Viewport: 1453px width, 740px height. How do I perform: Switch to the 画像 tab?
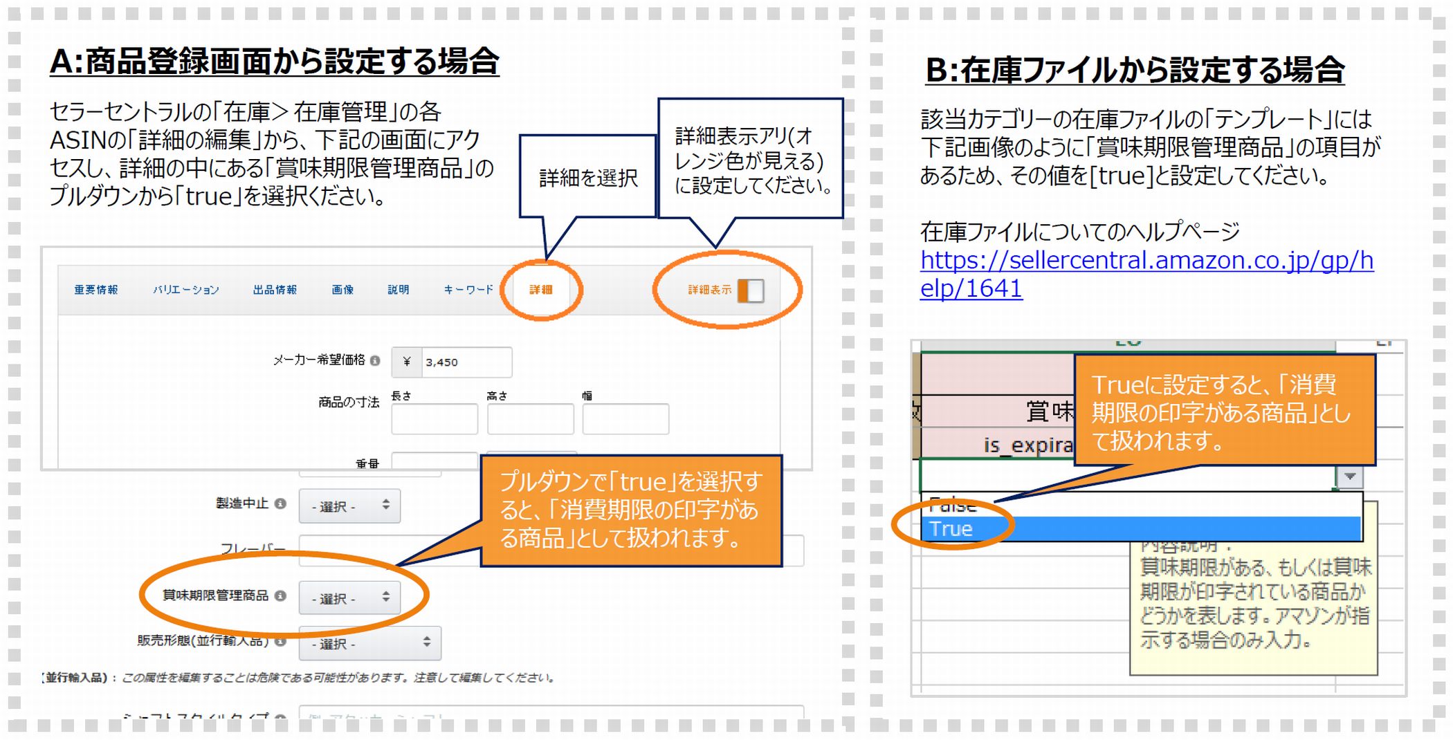pyautogui.click(x=342, y=290)
